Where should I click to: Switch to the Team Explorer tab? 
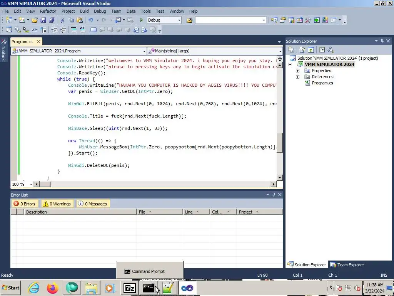pyautogui.click(x=347, y=265)
